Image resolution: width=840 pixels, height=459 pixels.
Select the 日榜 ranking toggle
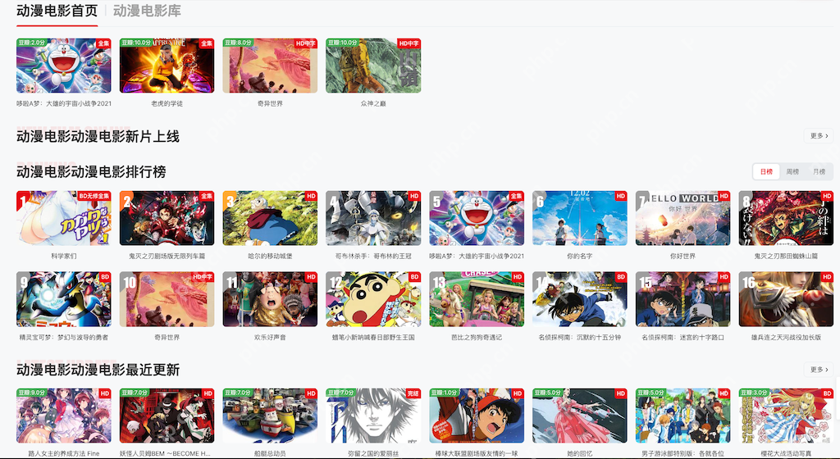[x=767, y=172]
